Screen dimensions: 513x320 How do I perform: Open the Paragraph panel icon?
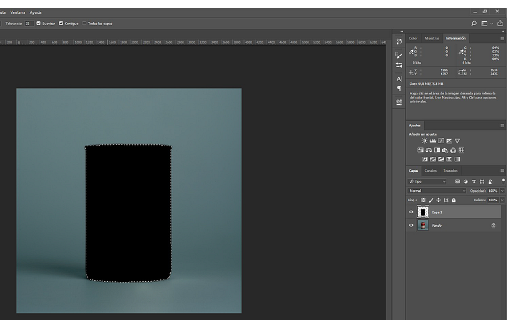[399, 89]
